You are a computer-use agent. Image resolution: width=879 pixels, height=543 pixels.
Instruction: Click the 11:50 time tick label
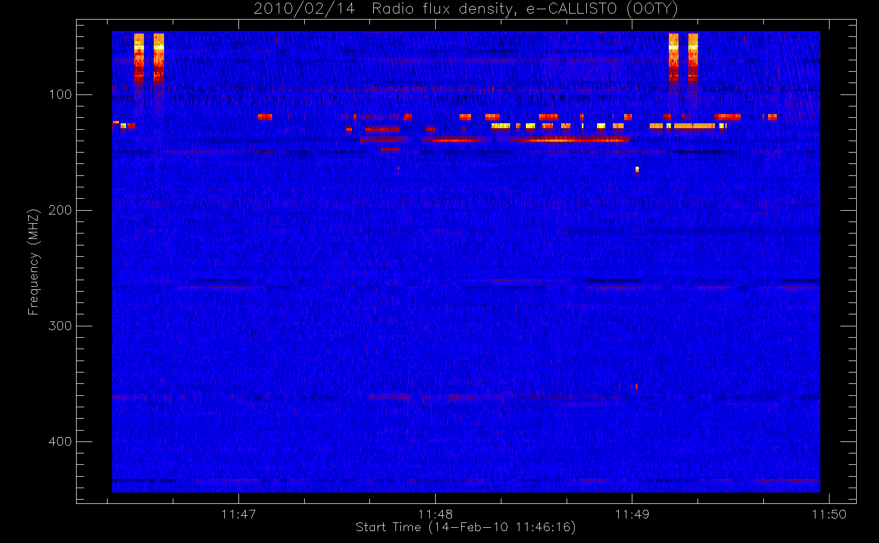click(x=829, y=514)
